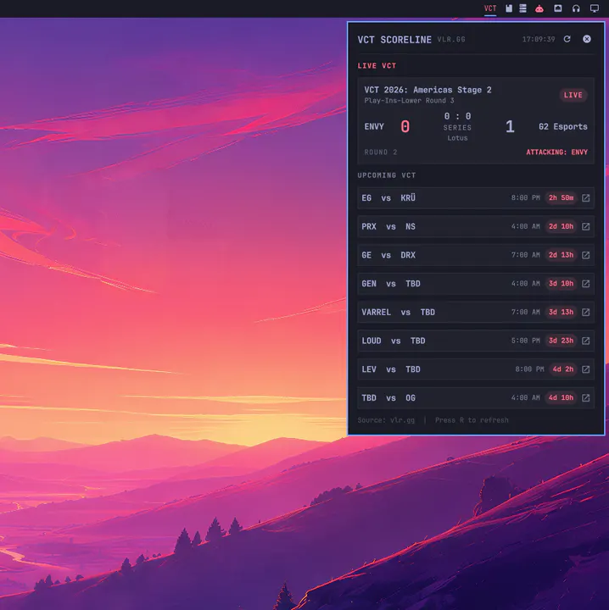
Task: Click the 'Source: vlr.gg' footer text
Action: coord(386,420)
